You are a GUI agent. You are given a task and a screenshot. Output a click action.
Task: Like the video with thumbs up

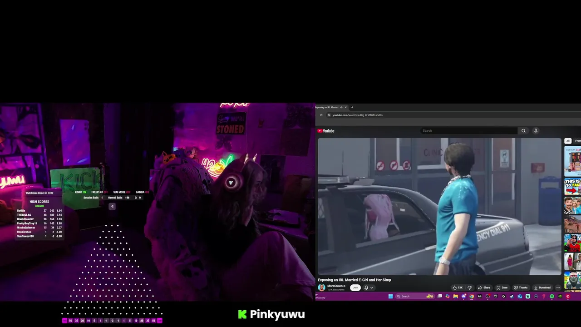pos(457,287)
